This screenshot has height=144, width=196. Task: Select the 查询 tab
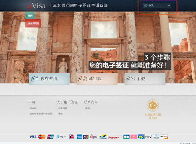coord(30,16)
